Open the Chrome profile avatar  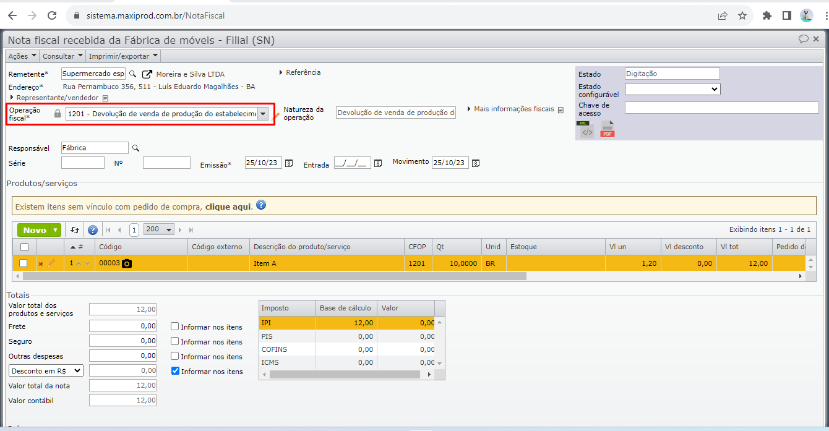tap(806, 15)
